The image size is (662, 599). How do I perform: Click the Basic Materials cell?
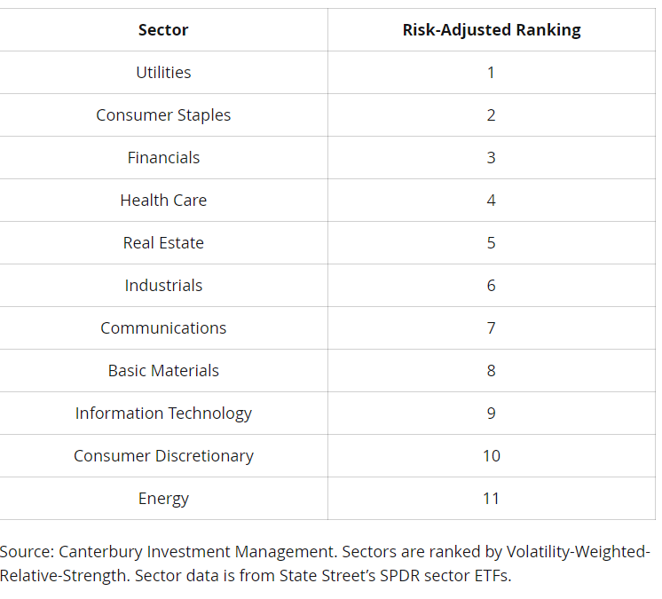point(163,371)
